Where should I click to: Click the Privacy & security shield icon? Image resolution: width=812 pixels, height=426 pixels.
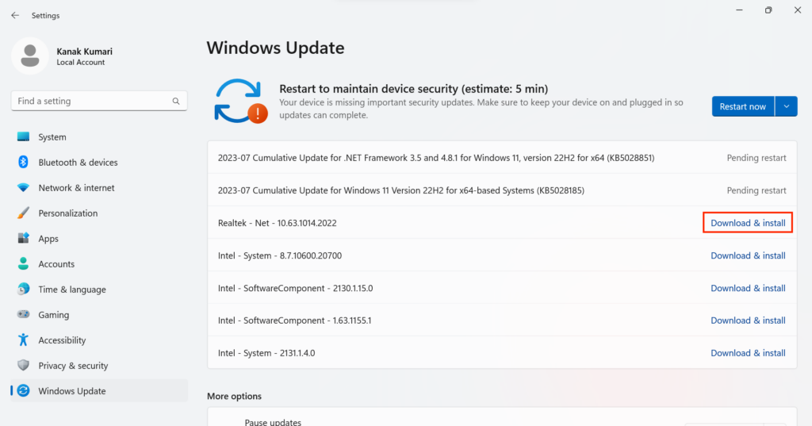point(23,366)
